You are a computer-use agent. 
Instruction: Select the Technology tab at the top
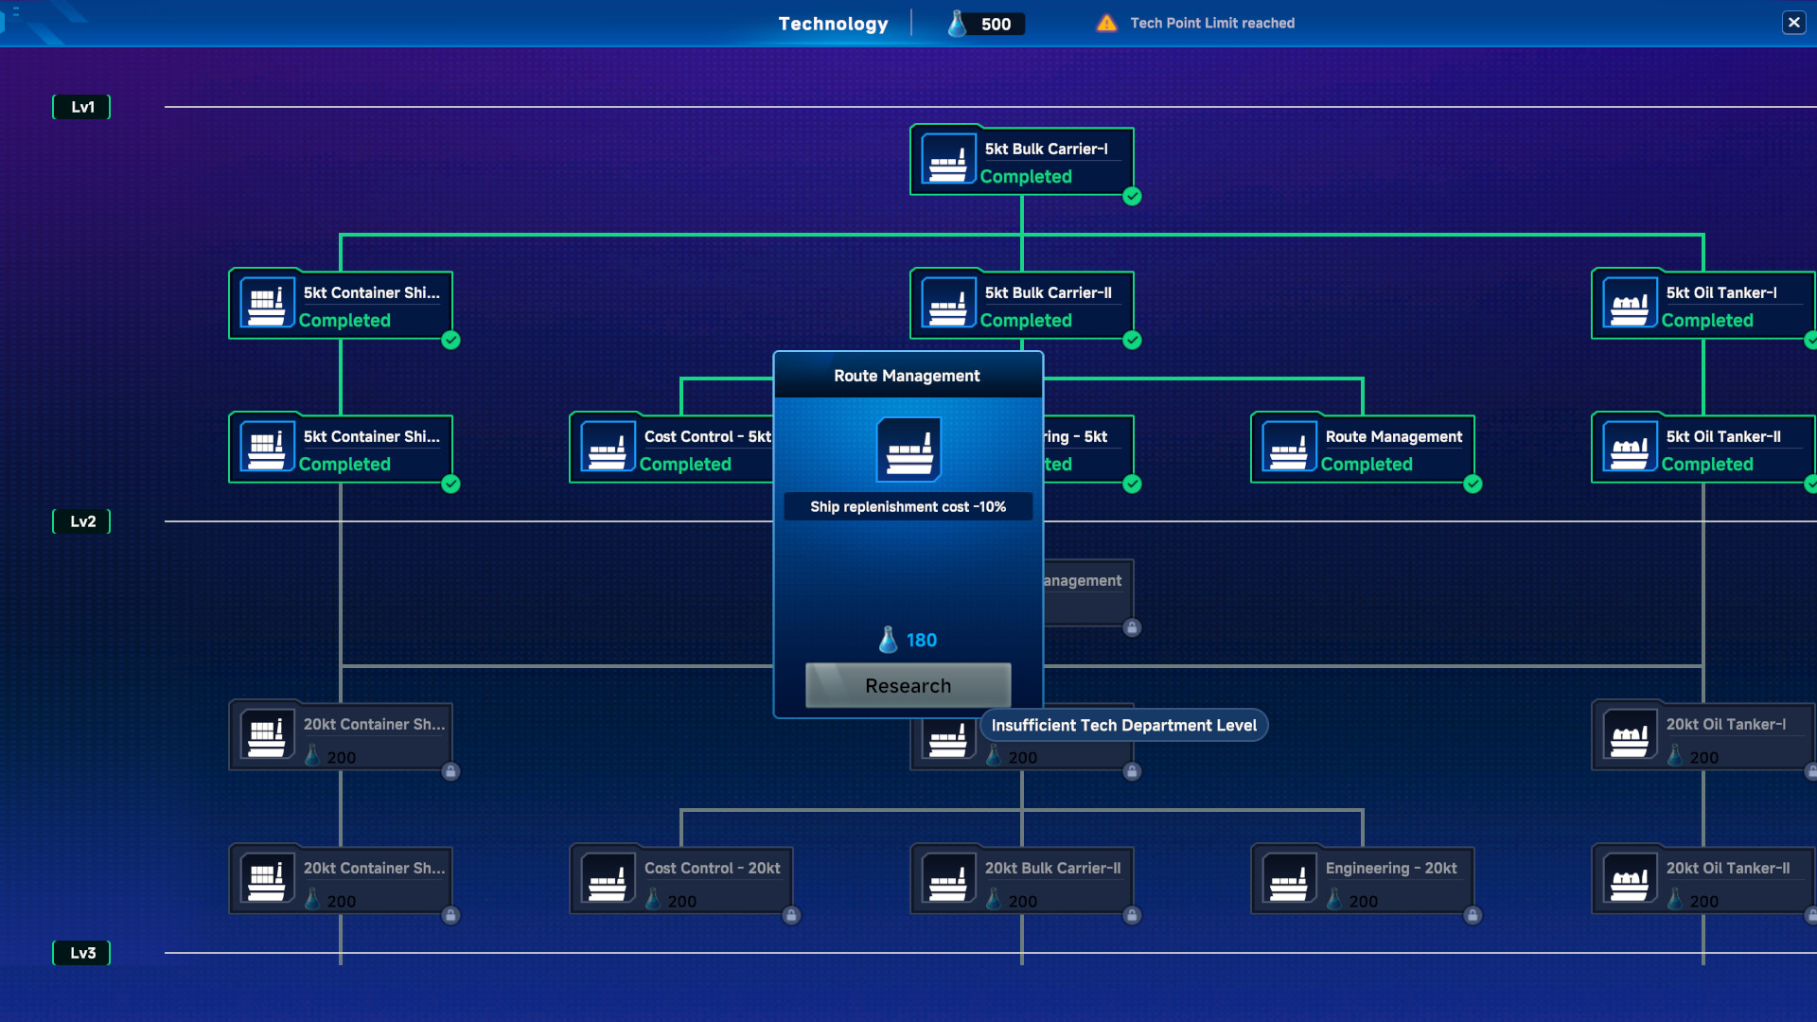(832, 23)
